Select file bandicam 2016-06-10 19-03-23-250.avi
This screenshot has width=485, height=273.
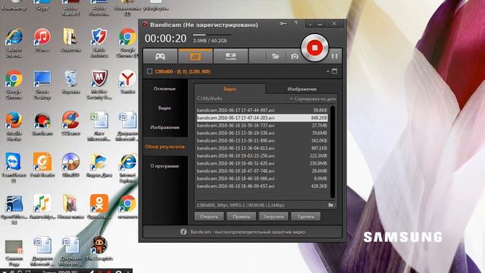[262, 155]
